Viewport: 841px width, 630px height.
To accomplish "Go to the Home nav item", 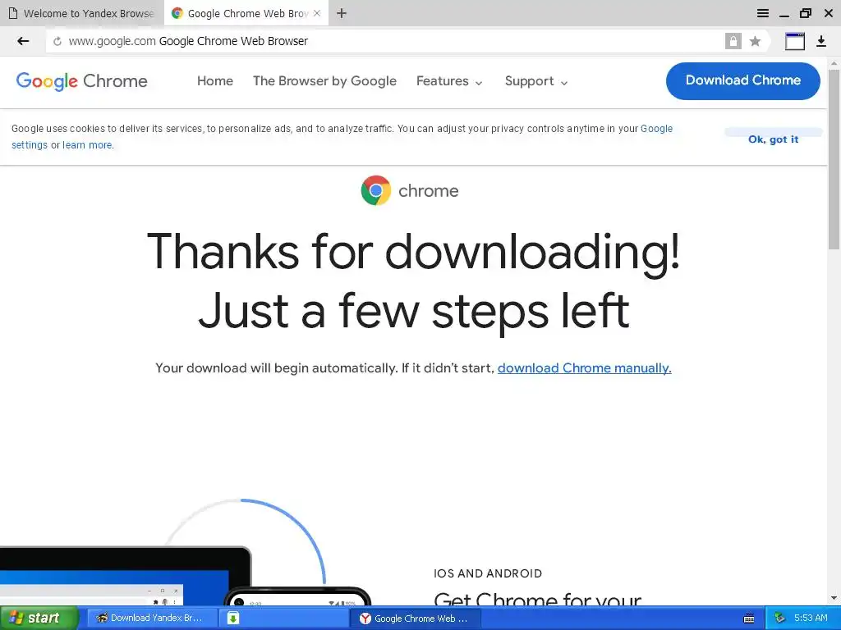I will tap(215, 81).
